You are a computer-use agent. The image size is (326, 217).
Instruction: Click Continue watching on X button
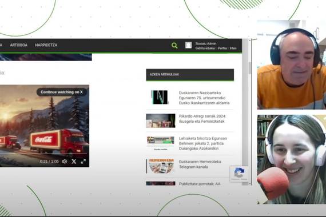62,92
